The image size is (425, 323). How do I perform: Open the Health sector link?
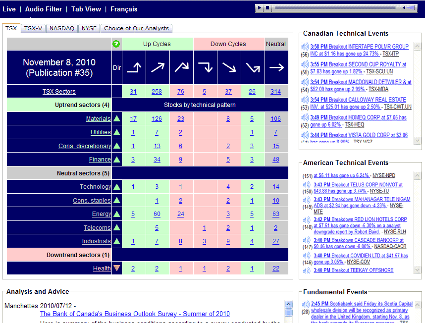click(x=102, y=269)
